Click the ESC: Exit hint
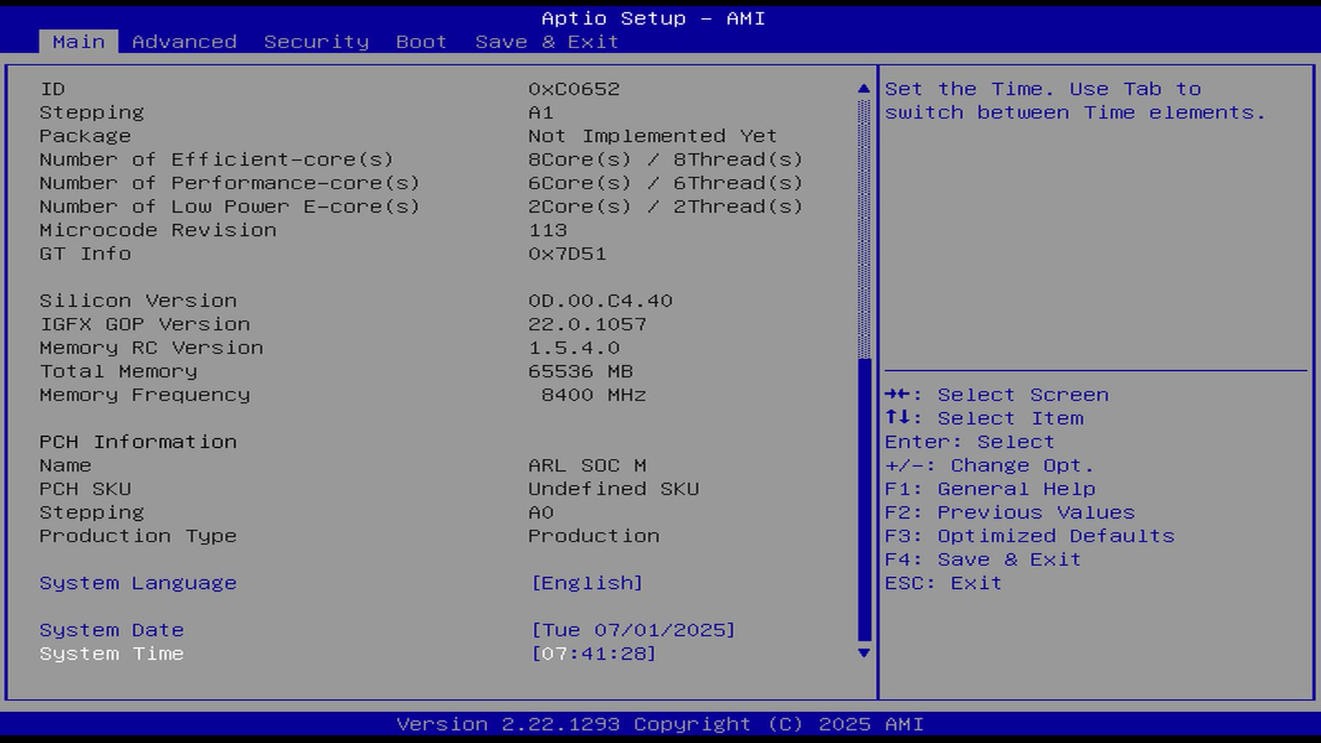The image size is (1321, 743). click(x=943, y=583)
